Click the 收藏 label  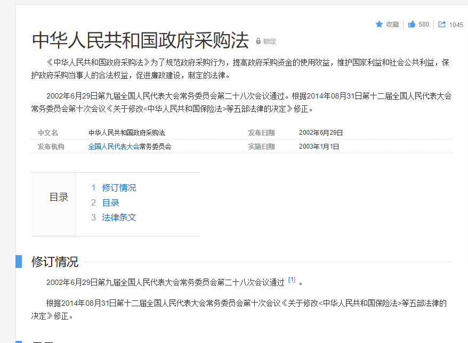click(x=392, y=24)
